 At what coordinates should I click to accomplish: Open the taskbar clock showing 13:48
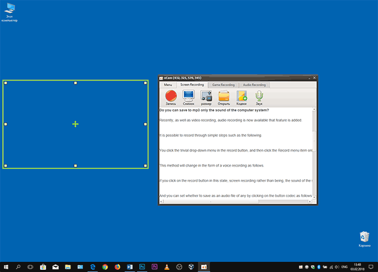pos(357,267)
